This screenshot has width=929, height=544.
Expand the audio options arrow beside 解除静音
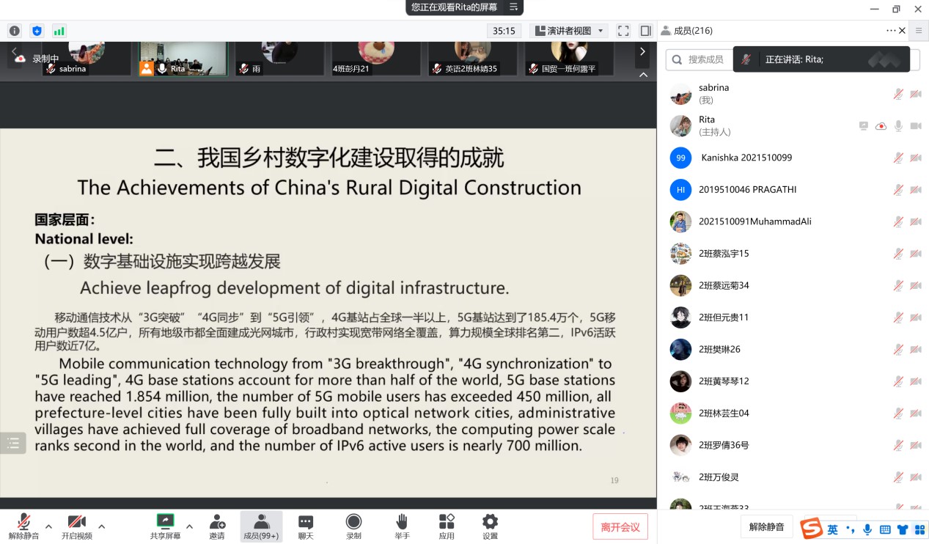48,526
